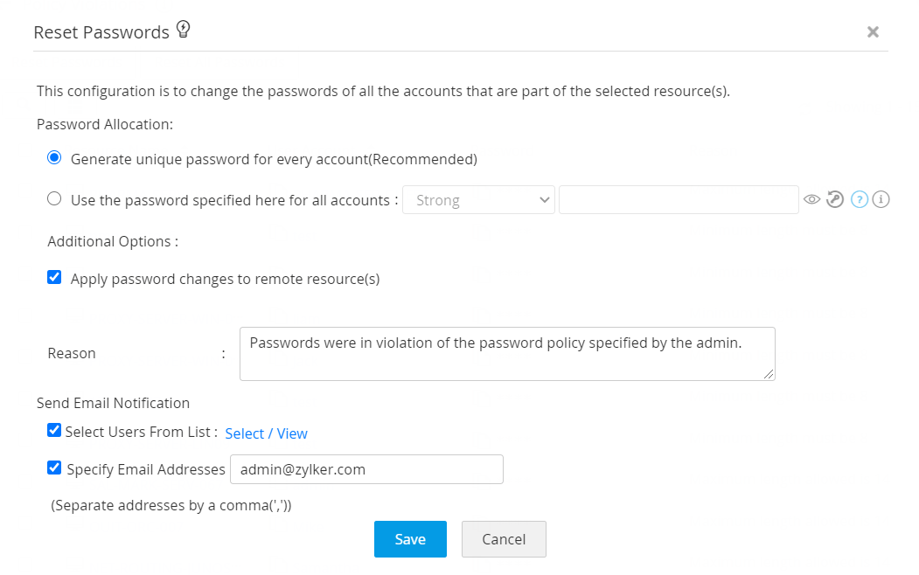Toggle Select Users From List checkbox
Image resolution: width=919 pixels, height=575 pixels.
[54, 431]
